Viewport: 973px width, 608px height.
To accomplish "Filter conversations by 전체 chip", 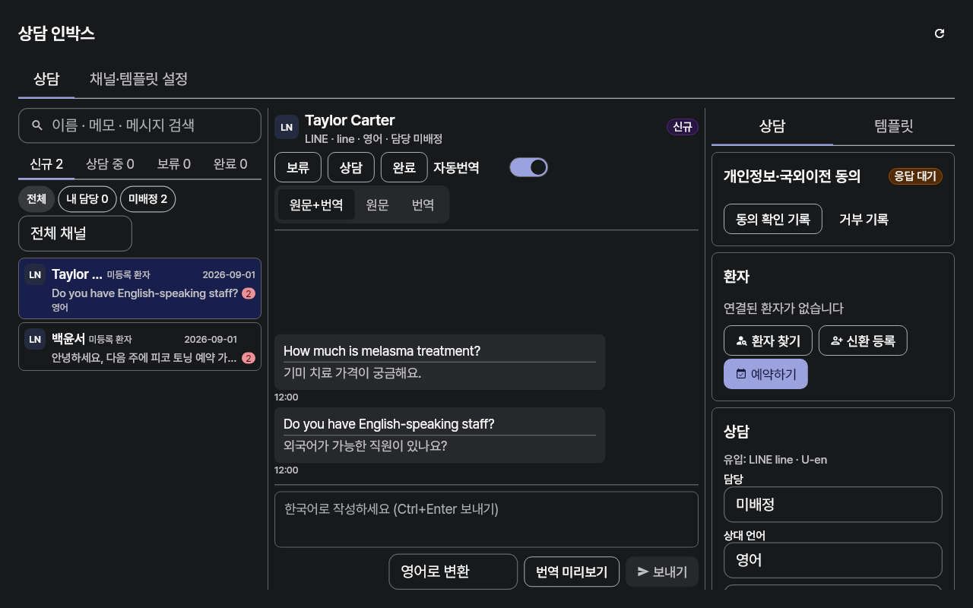I will coord(36,199).
